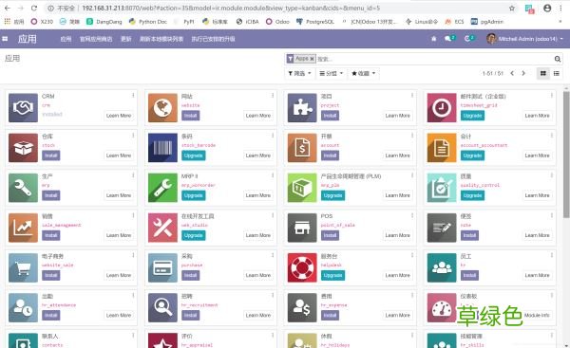Click the sale_management chart icon
Image resolution: width=570 pixels, height=348 pixels.
pyautogui.click(x=23, y=228)
